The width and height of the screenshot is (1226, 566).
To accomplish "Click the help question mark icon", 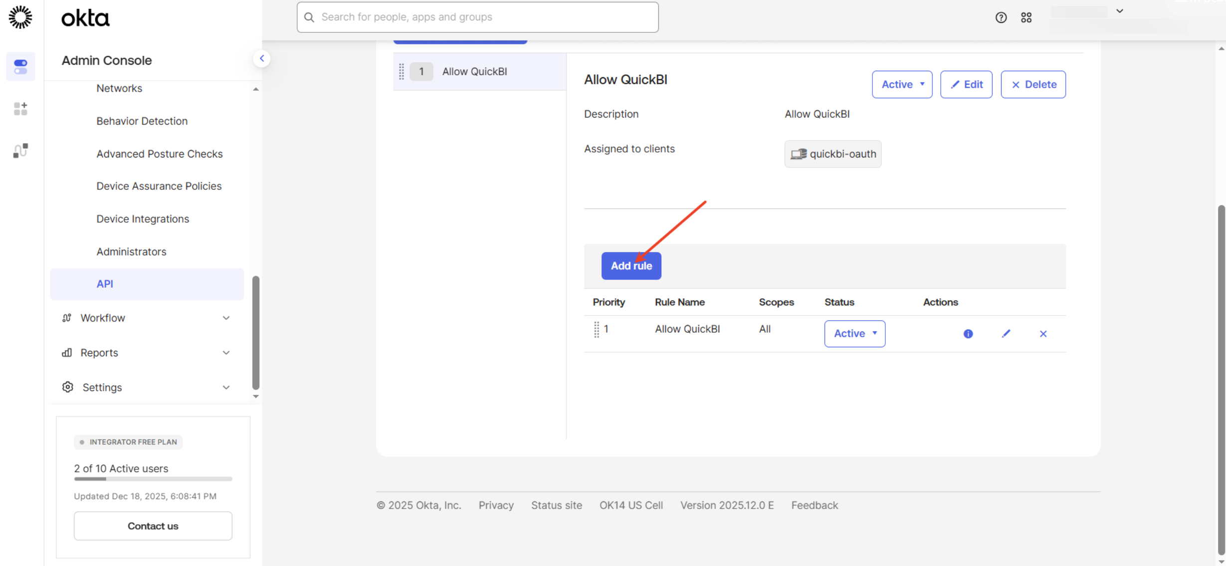I will (1001, 18).
